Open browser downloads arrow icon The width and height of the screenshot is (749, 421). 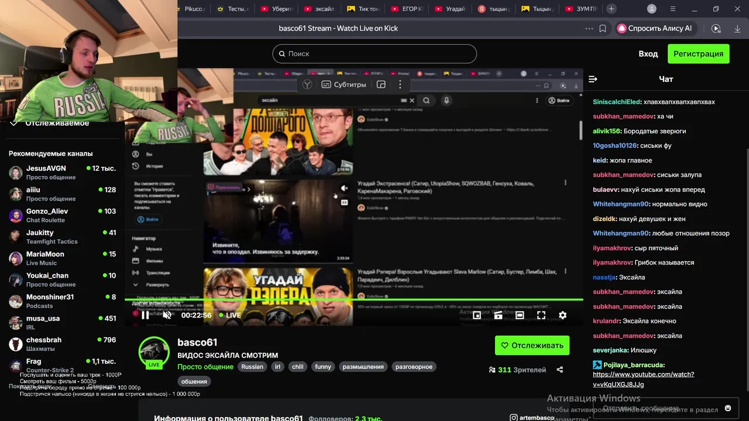pos(737,28)
